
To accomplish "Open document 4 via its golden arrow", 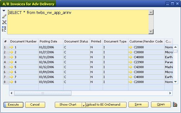I will tap(11, 62).
